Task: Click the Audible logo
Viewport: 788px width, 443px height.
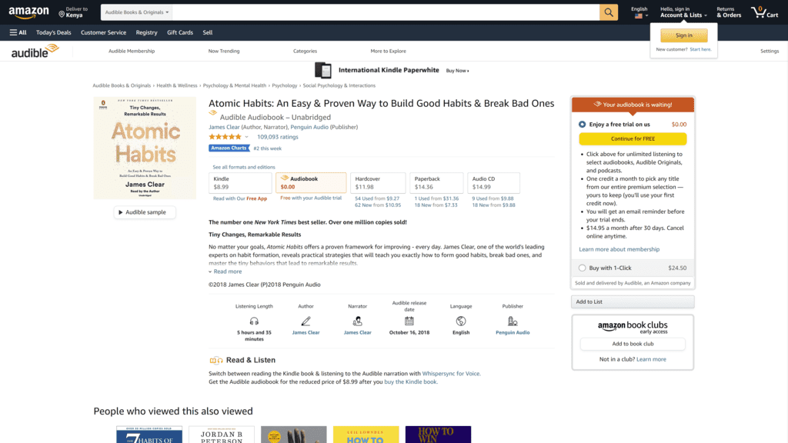Action: tap(35, 52)
